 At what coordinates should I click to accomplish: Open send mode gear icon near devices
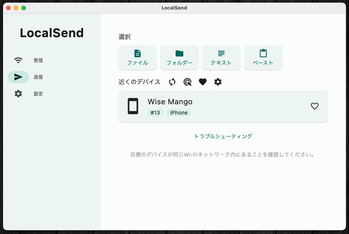218,82
